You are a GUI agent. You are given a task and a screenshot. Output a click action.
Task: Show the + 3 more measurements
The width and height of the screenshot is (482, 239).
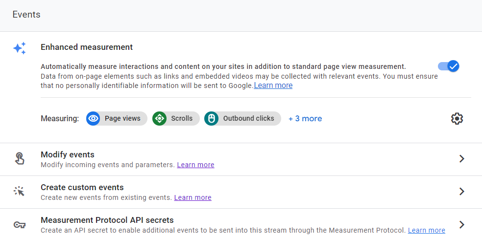point(305,119)
